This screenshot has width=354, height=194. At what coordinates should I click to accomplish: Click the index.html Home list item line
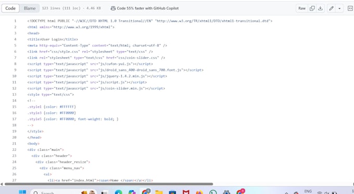pos(100,180)
